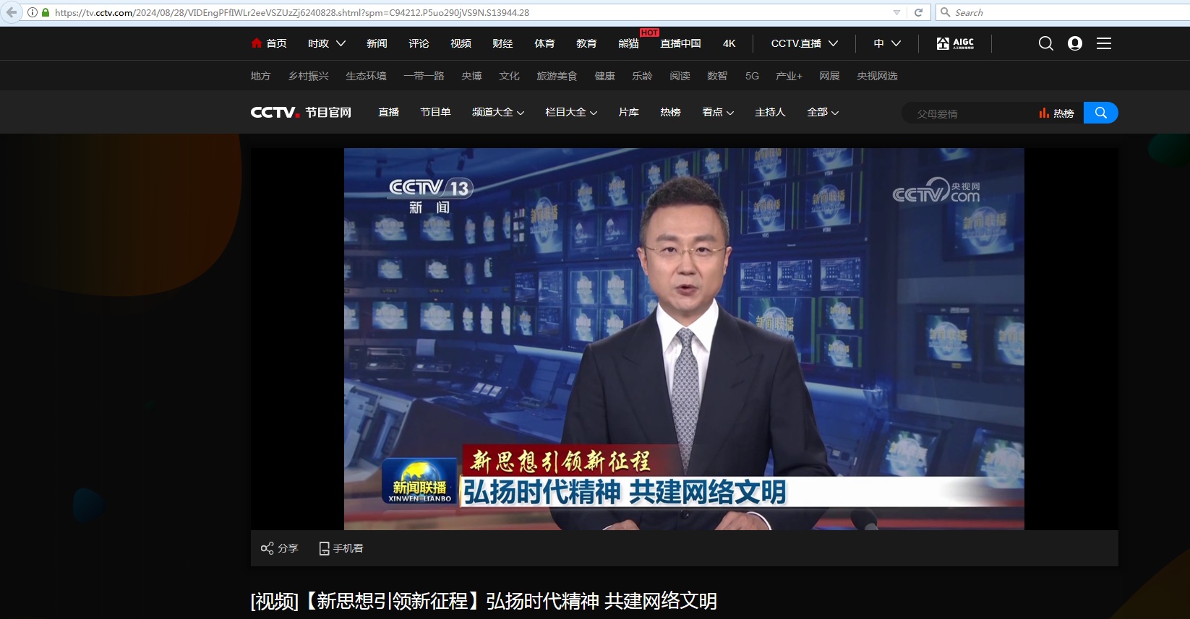Play the news video in the player
1190x619 pixels.
click(x=684, y=339)
